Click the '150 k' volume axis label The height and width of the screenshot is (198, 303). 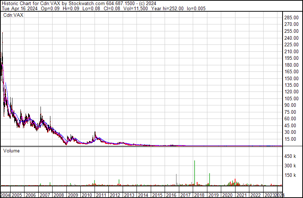[x=290, y=175]
